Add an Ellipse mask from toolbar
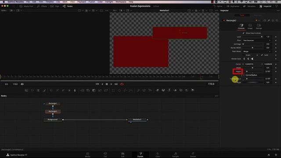 119,90
